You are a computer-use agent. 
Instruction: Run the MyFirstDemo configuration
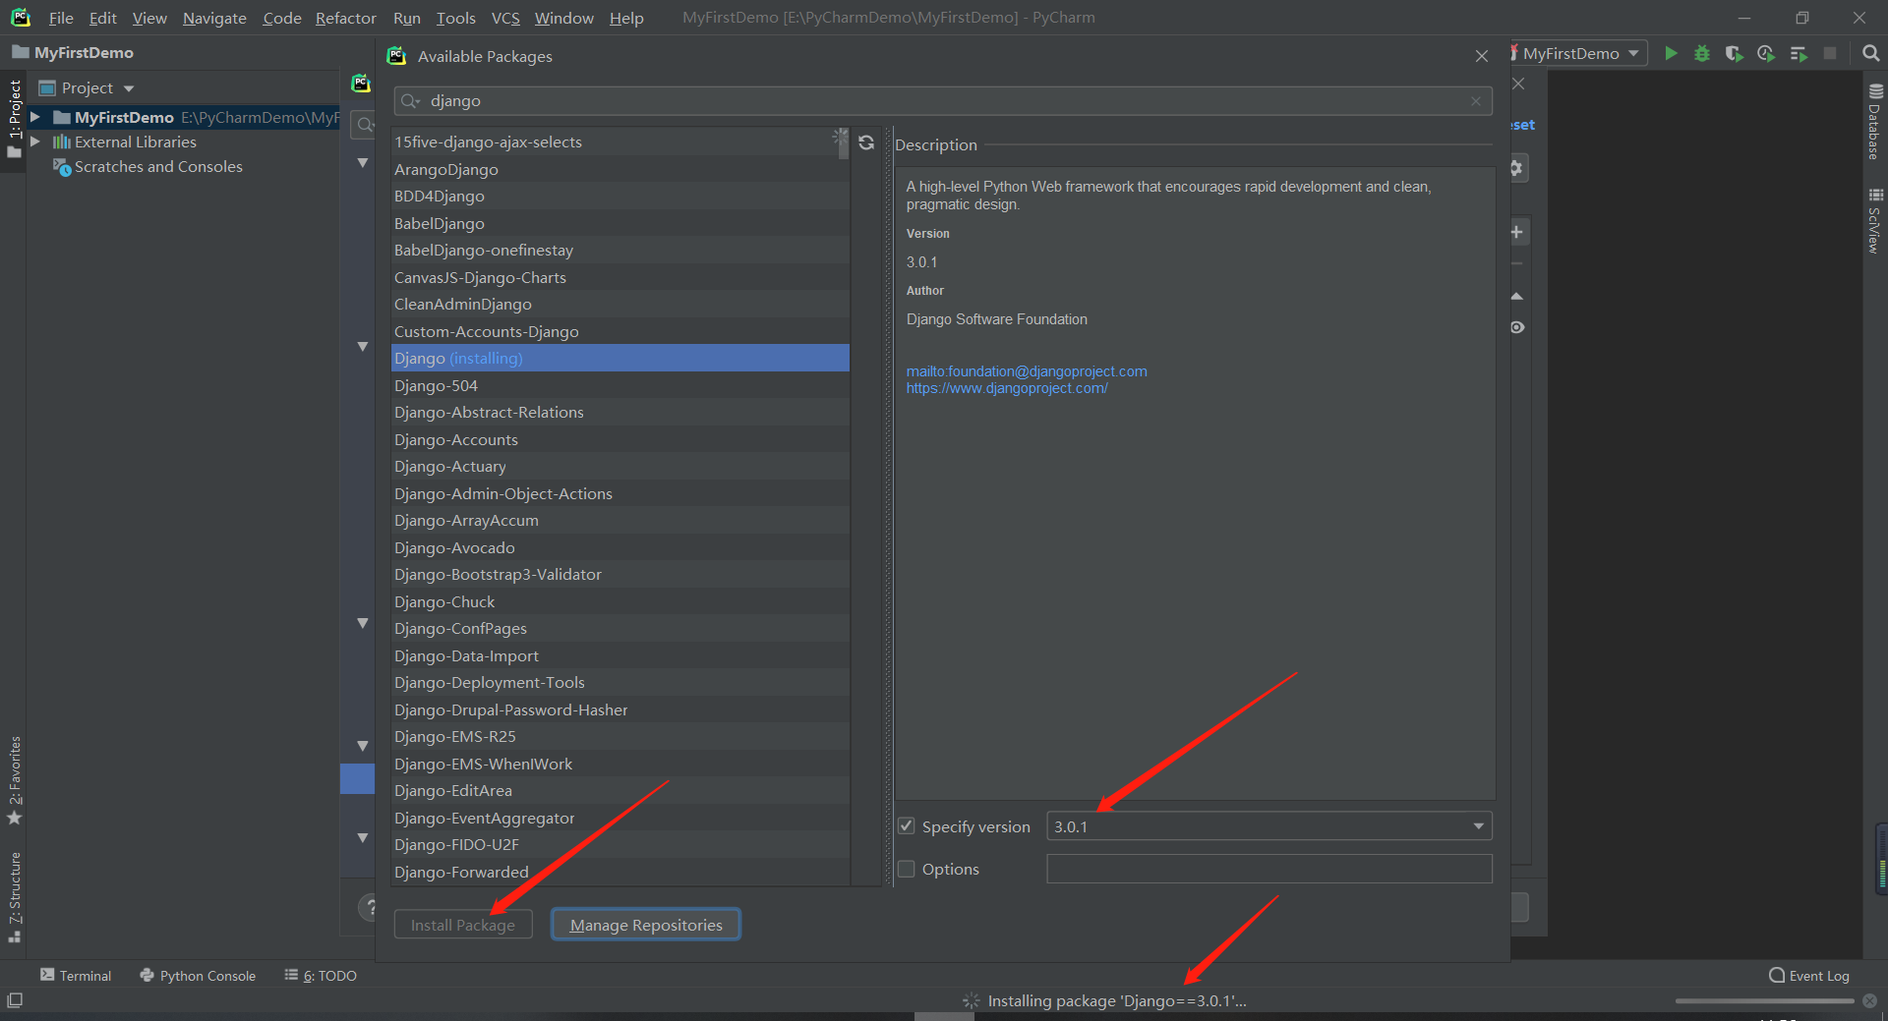click(x=1671, y=53)
